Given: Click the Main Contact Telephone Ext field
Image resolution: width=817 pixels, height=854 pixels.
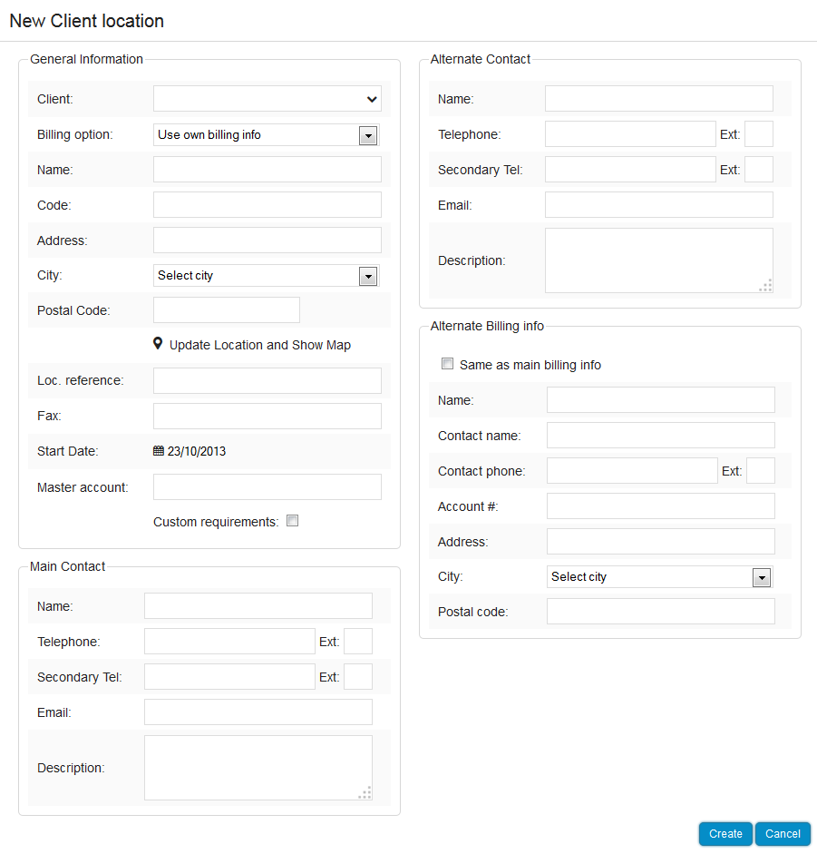Looking at the screenshot, I should 358,641.
